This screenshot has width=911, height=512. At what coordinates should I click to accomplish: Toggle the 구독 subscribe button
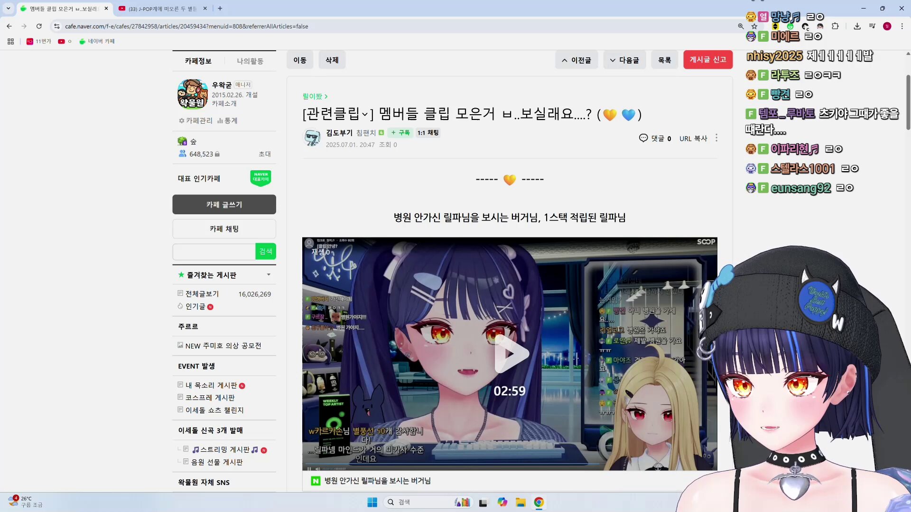tap(401, 133)
